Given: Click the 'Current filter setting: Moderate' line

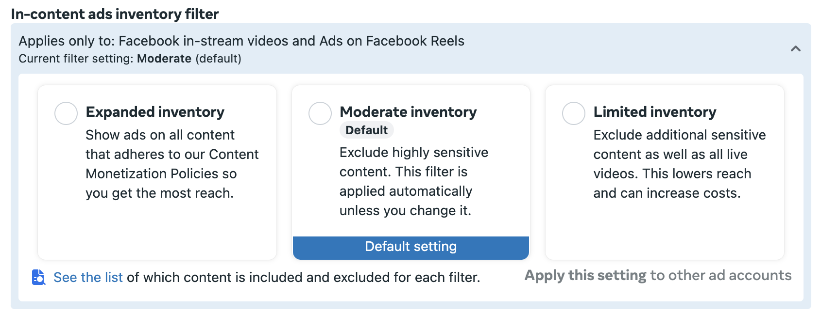Looking at the screenshot, I should pyautogui.click(x=130, y=59).
